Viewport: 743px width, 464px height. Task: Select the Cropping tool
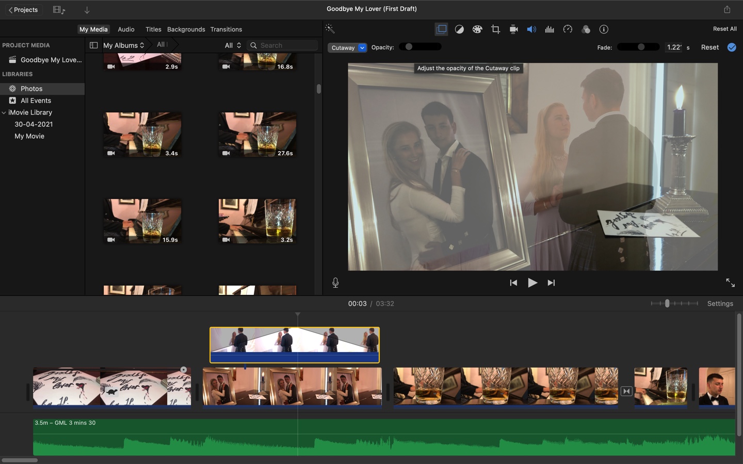[495, 29]
